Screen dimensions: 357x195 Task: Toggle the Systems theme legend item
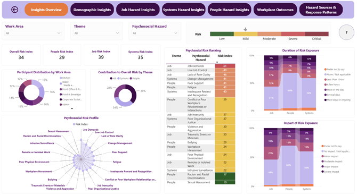click(x=123, y=78)
